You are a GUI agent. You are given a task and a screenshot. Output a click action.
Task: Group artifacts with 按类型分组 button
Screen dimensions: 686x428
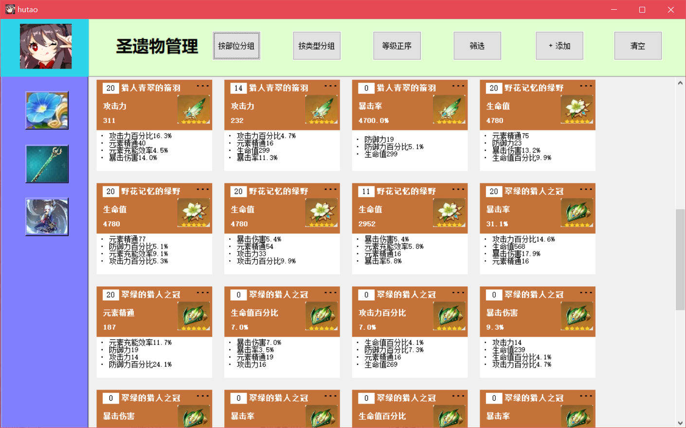pyautogui.click(x=317, y=46)
